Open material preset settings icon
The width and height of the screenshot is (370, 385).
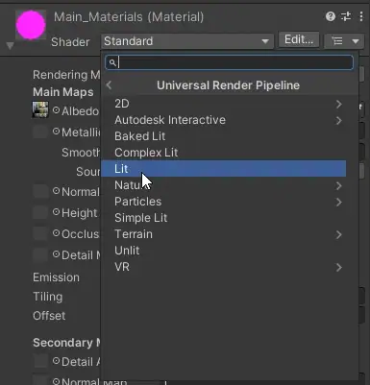tap(346, 16)
